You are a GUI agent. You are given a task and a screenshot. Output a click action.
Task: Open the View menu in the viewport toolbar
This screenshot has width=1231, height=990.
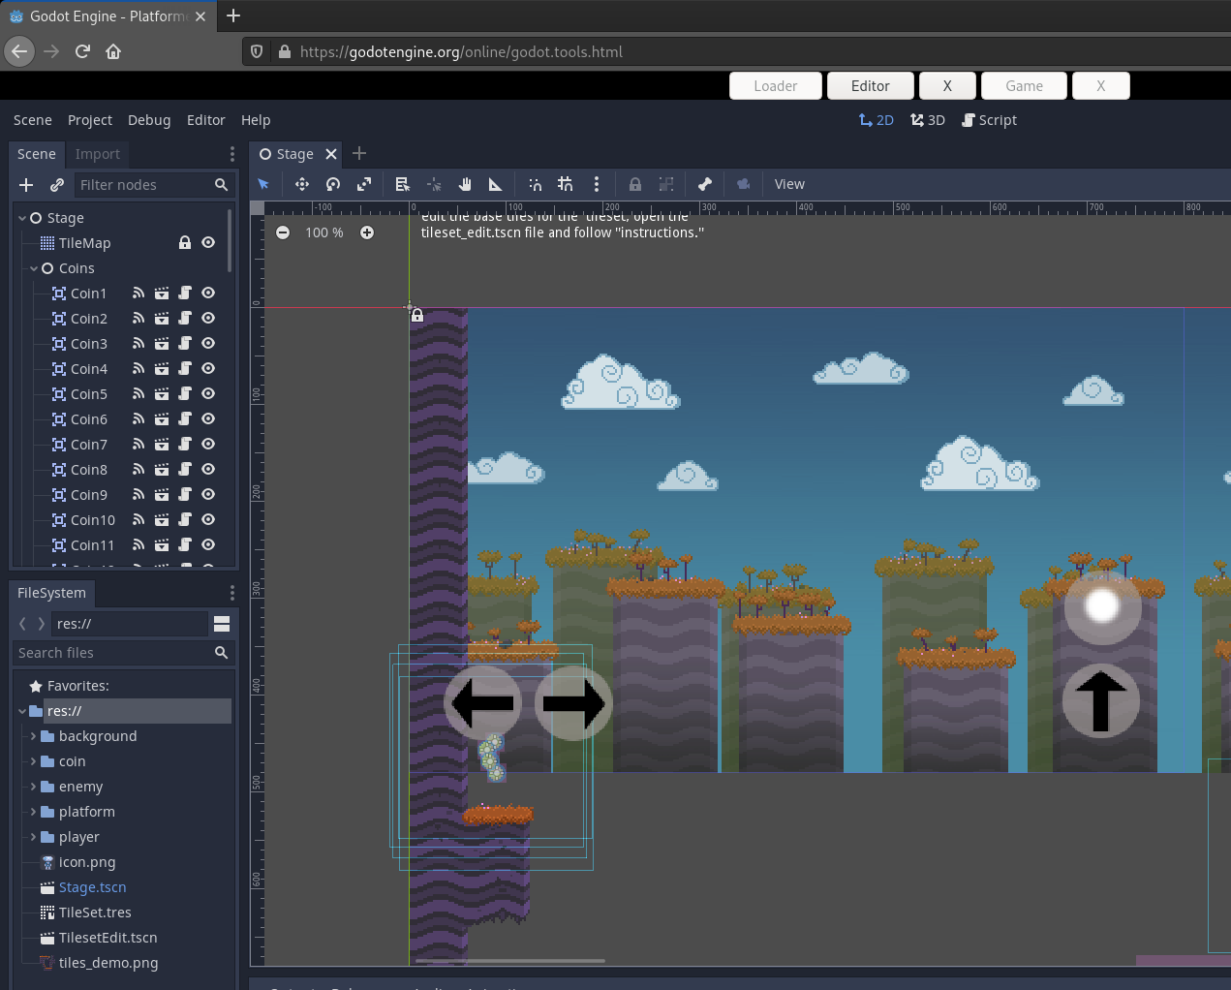[x=789, y=184]
